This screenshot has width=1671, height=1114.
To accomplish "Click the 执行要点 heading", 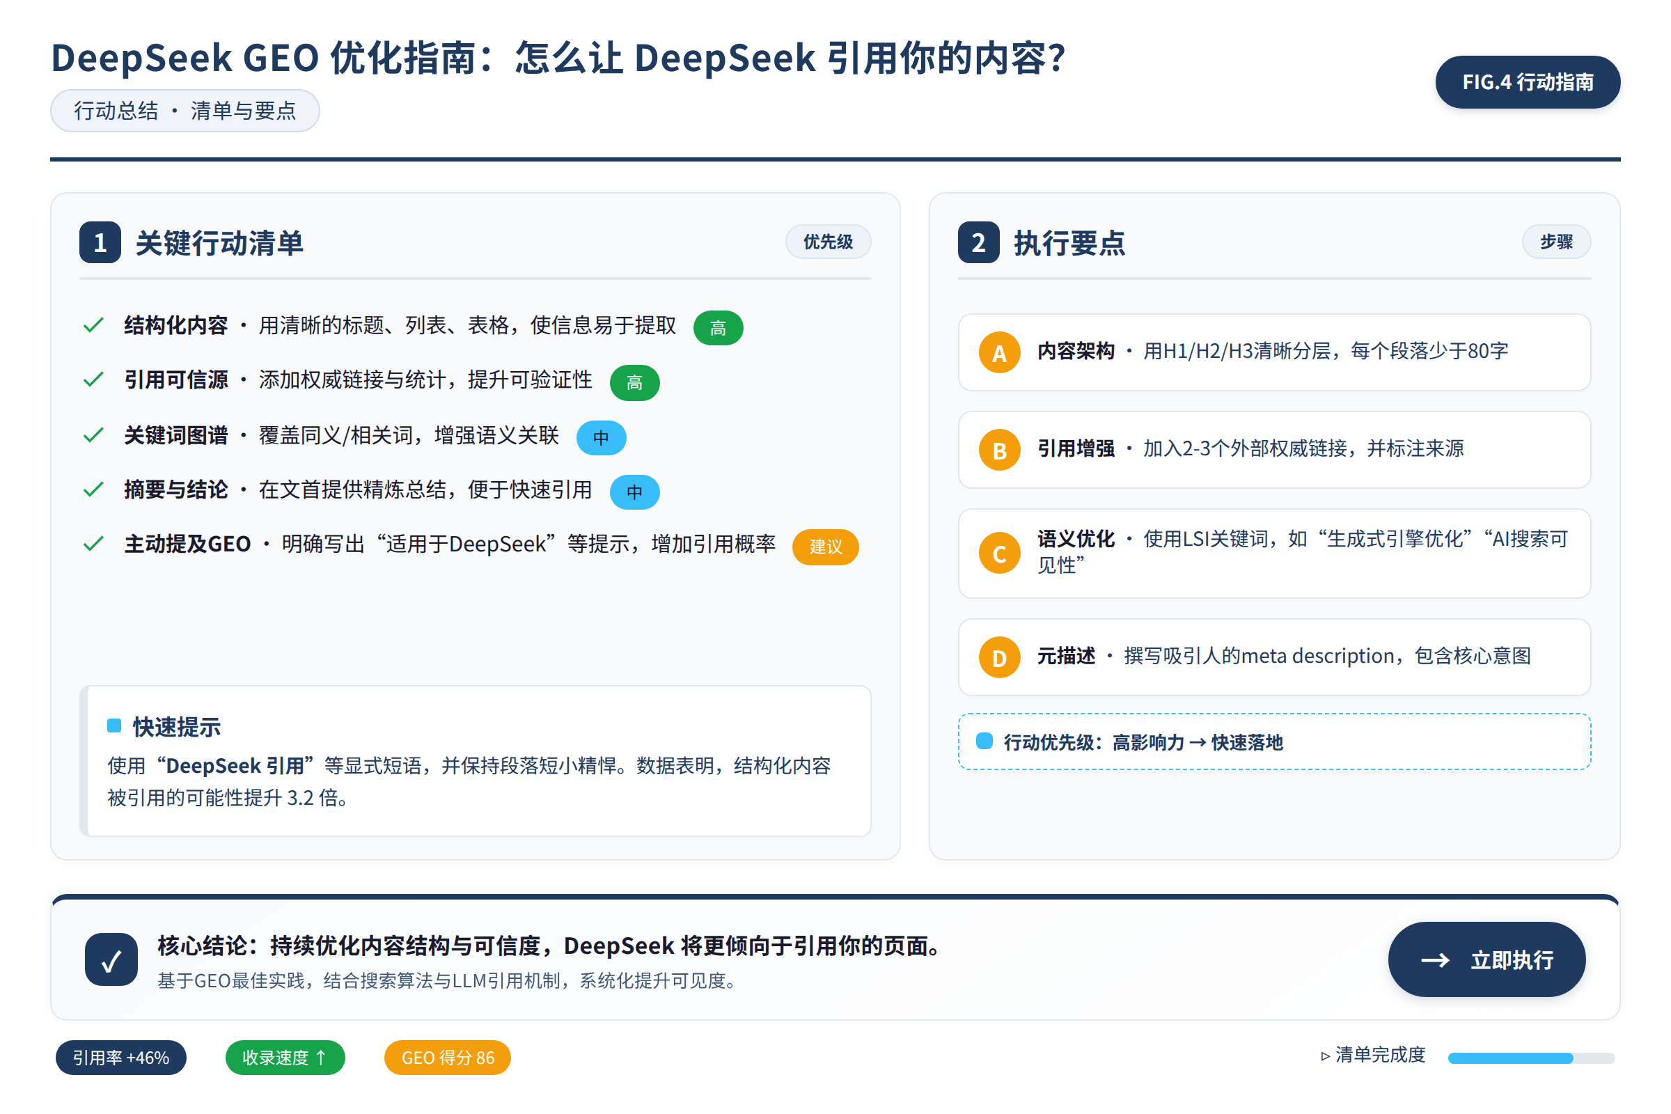I will 1069,243.
